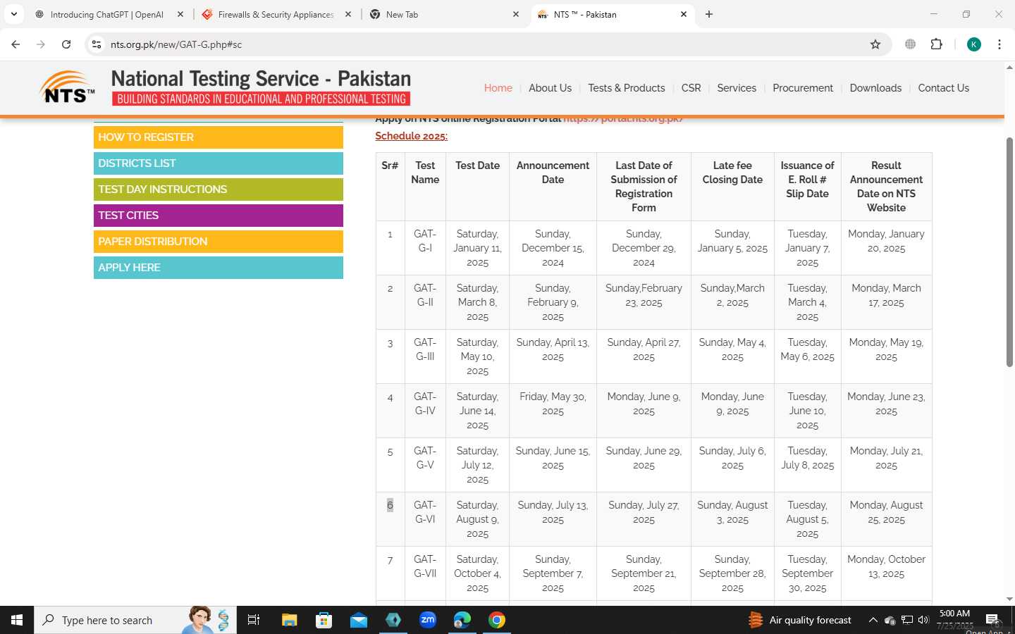
Task: Click the browser Forward arrow
Action: 41,44
